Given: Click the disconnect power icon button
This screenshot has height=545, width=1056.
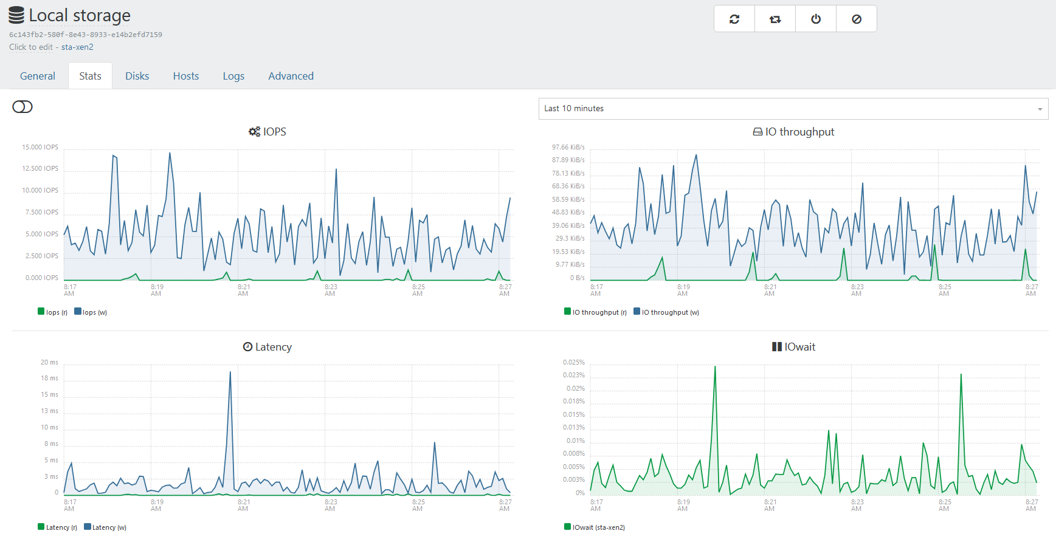Looking at the screenshot, I should 816,19.
